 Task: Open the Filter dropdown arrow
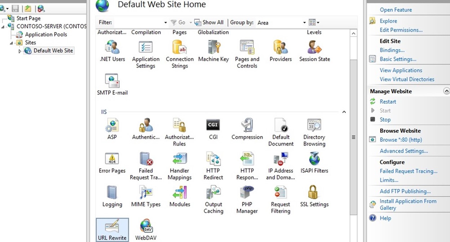click(165, 22)
